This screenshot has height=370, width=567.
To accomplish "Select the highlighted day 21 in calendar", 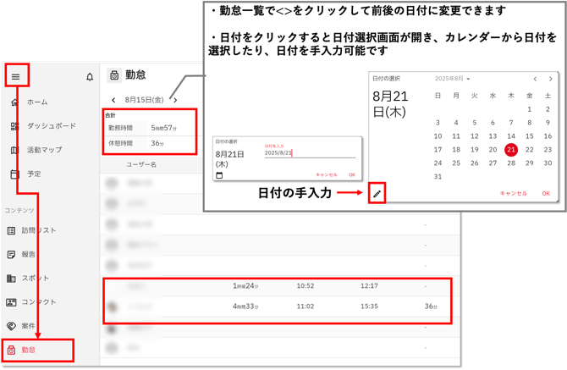I will 511,150.
